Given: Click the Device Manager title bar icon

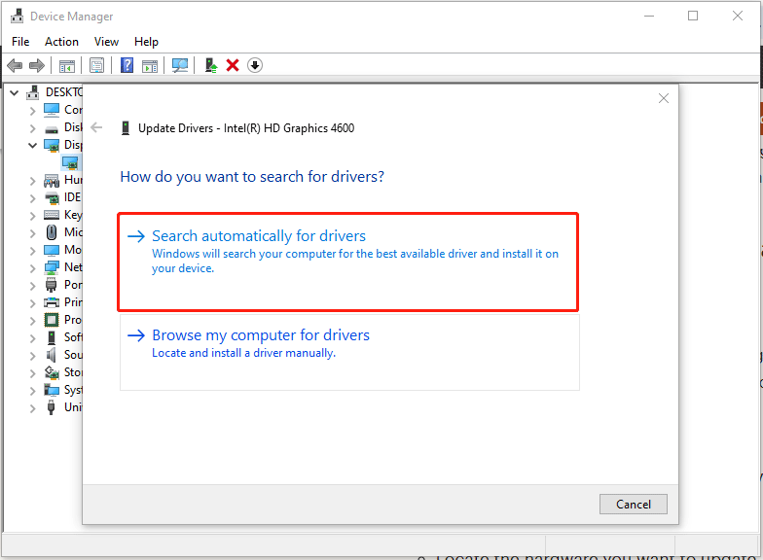Looking at the screenshot, I should (x=18, y=16).
